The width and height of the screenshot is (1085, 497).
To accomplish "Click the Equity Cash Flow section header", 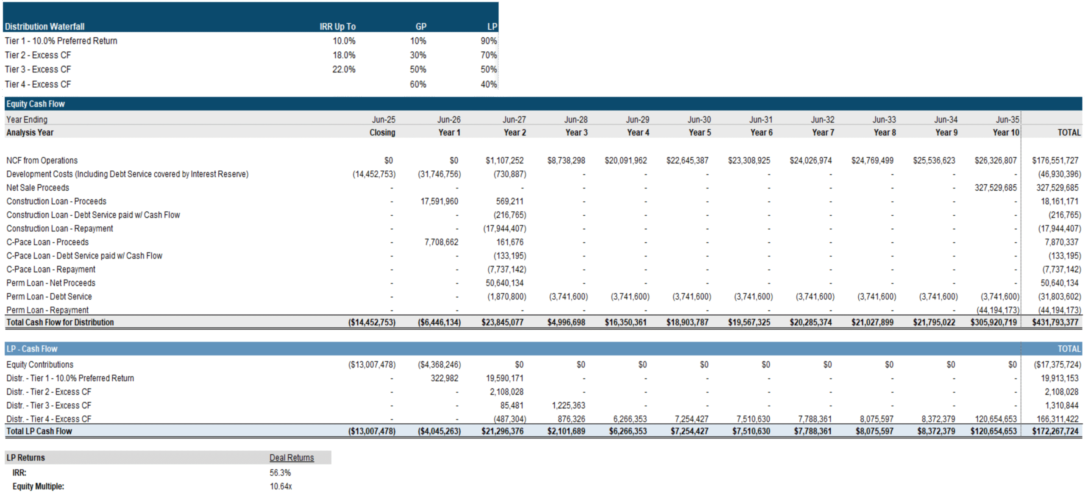I will [36, 104].
